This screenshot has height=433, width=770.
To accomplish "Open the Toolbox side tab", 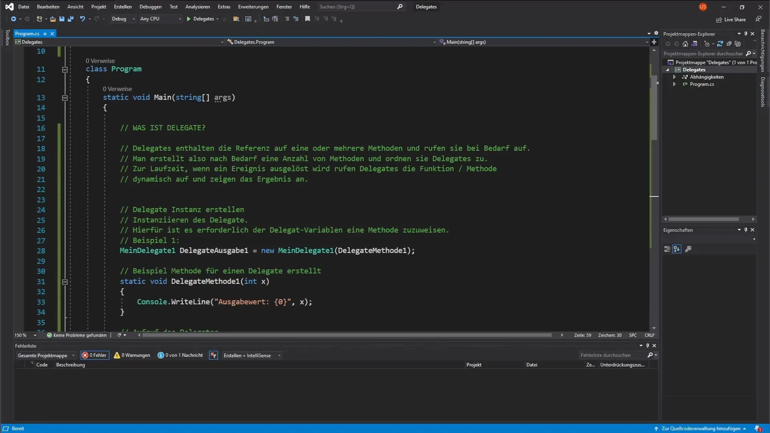I will coord(7,38).
